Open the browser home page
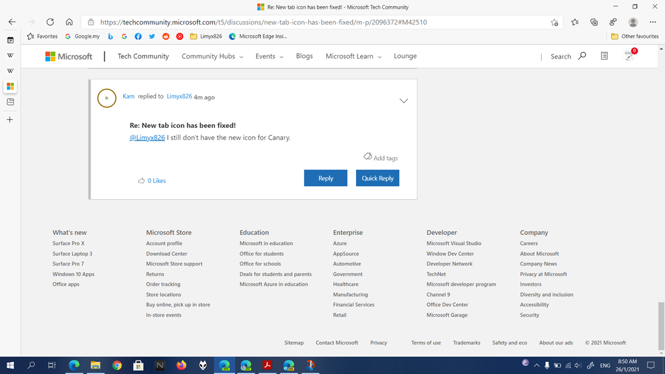Screen dimensions: 665x374 pos(69,22)
